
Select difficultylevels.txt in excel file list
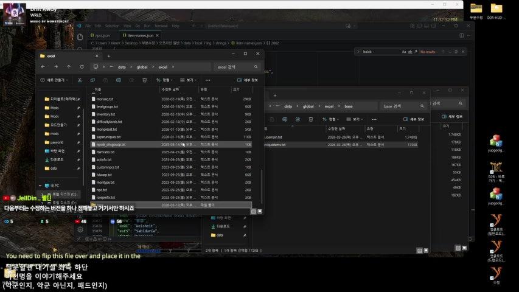[x=171, y=122]
